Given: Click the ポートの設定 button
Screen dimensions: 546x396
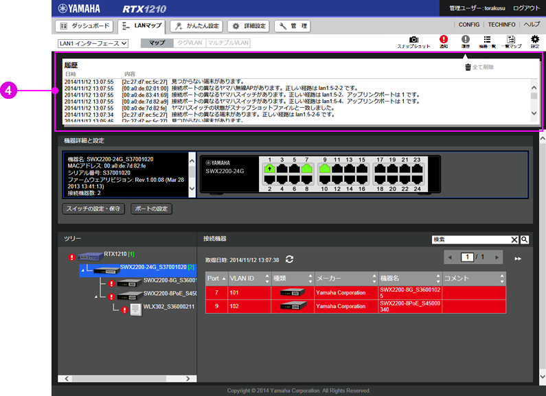Looking at the screenshot, I should [x=150, y=209].
